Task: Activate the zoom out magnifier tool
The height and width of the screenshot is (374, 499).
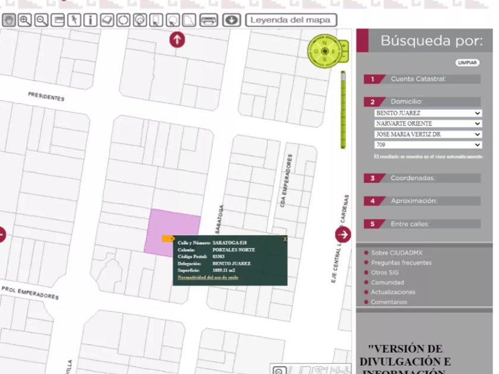Action: pyautogui.click(x=42, y=20)
